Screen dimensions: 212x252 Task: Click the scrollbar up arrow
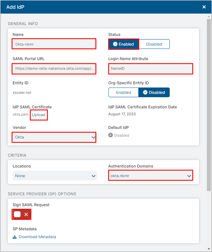tap(209, 17)
